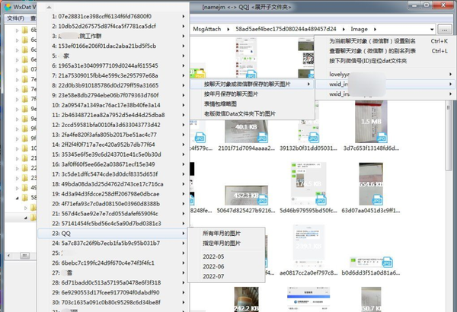Click the browse (...) button
Viewport: 457px width, 312px height.
coord(445,30)
